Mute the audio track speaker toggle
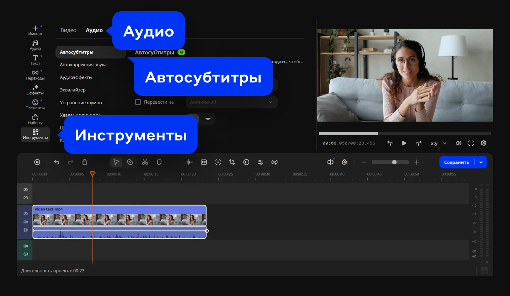 (26, 246)
